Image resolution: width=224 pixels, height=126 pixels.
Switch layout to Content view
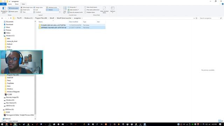37,12
